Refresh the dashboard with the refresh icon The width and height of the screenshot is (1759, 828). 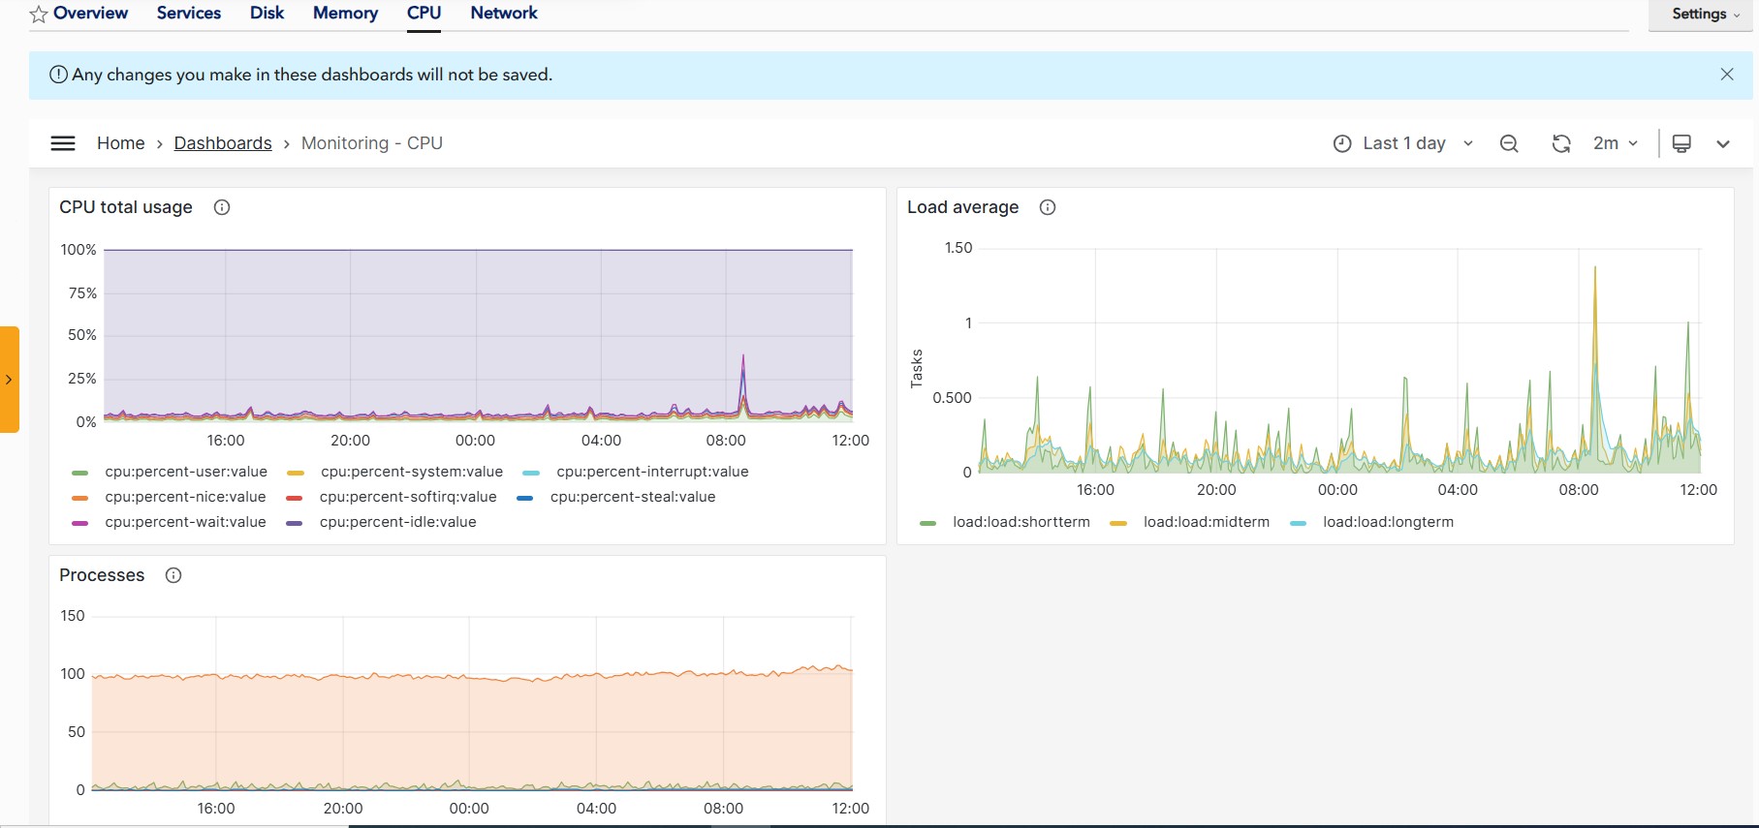(1561, 143)
